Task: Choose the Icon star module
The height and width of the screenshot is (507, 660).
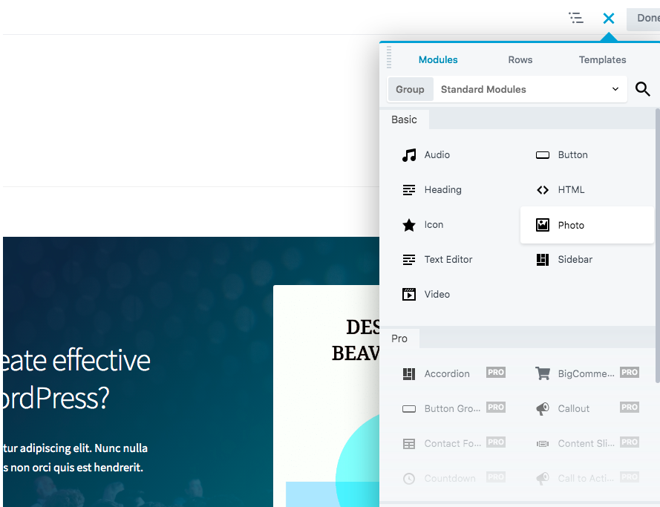Action: click(434, 225)
